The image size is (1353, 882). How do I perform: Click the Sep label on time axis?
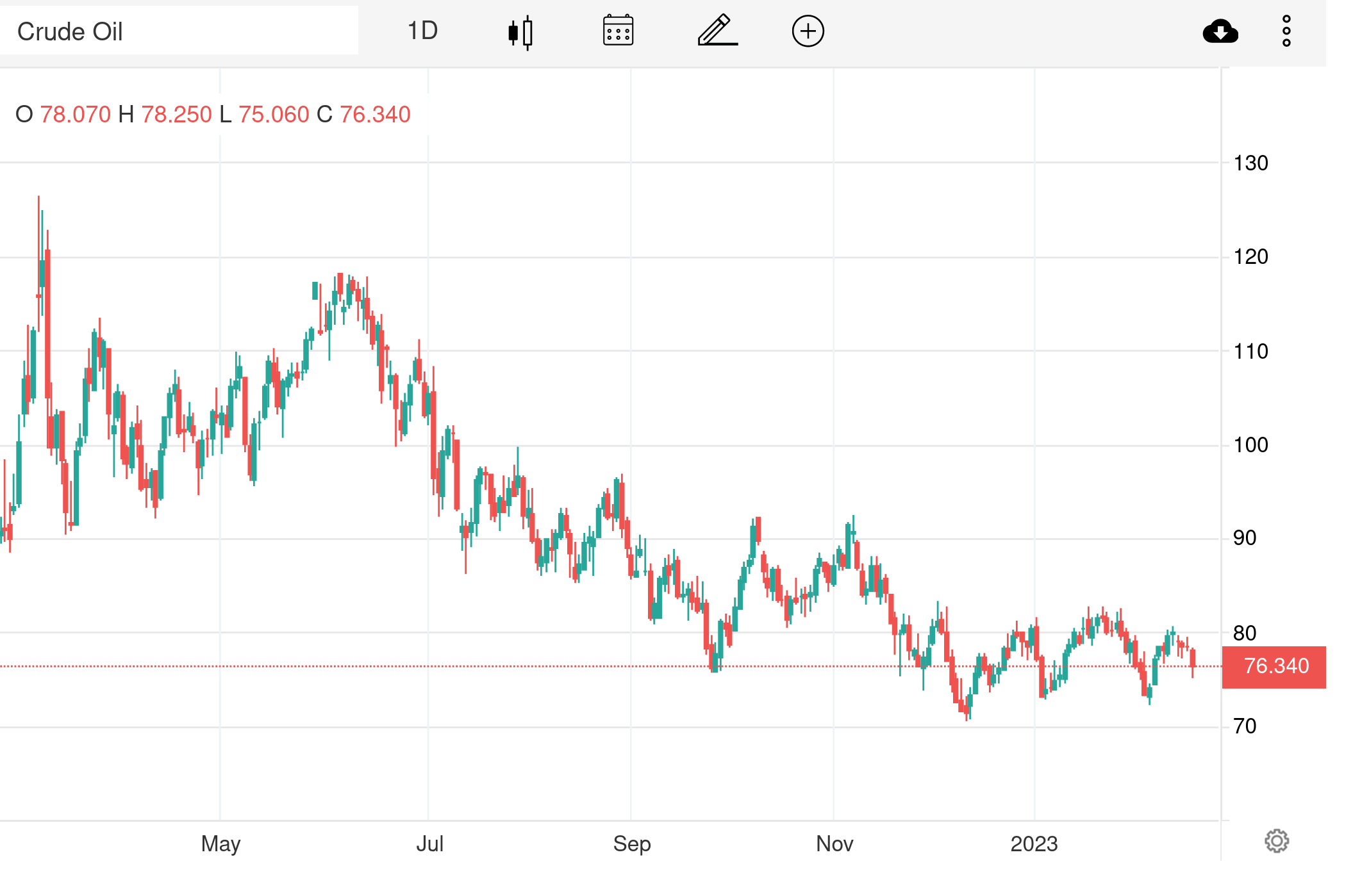point(632,844)
